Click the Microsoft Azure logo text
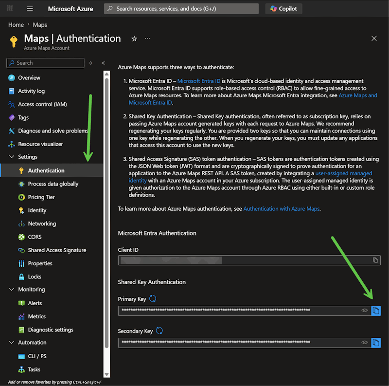The height and width of the screenshot is (386, 389). click(x=71, y=9)
